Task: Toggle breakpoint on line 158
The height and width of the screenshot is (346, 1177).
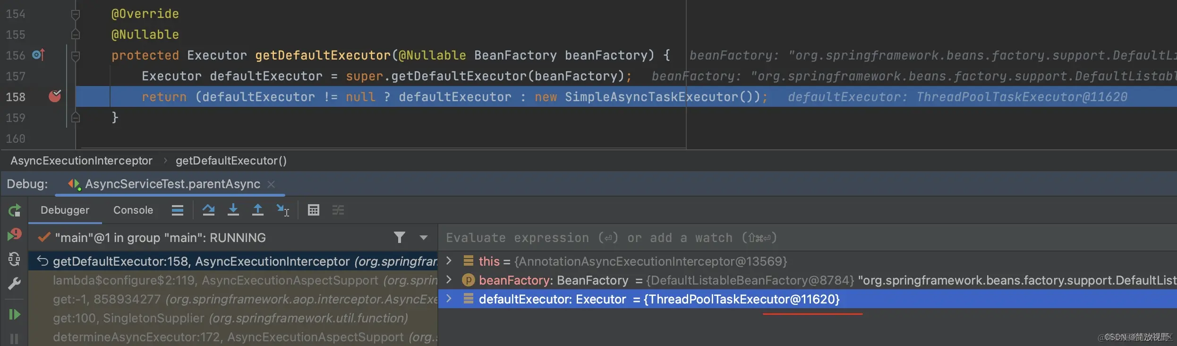Action: click(55, 96)
